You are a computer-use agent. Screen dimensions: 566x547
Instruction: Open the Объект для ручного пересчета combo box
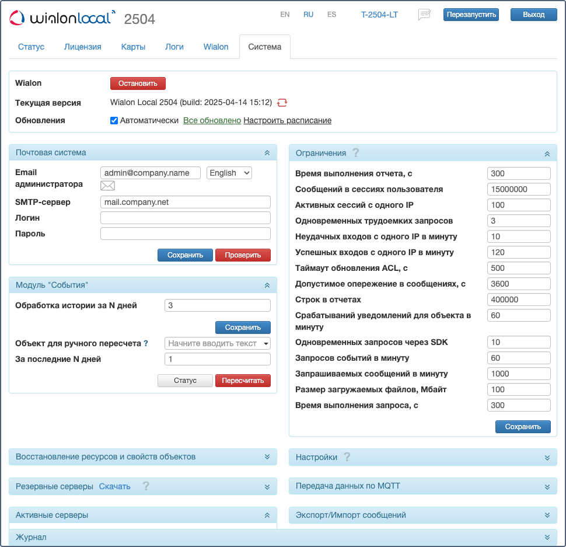218,343
